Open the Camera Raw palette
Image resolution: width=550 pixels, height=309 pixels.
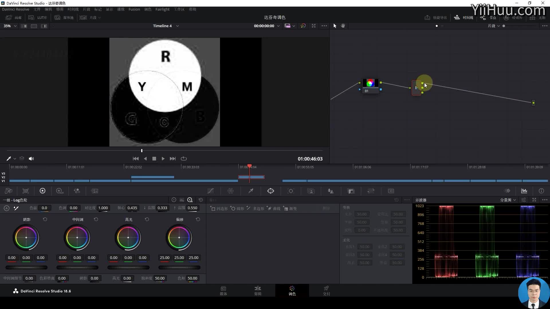9,191
